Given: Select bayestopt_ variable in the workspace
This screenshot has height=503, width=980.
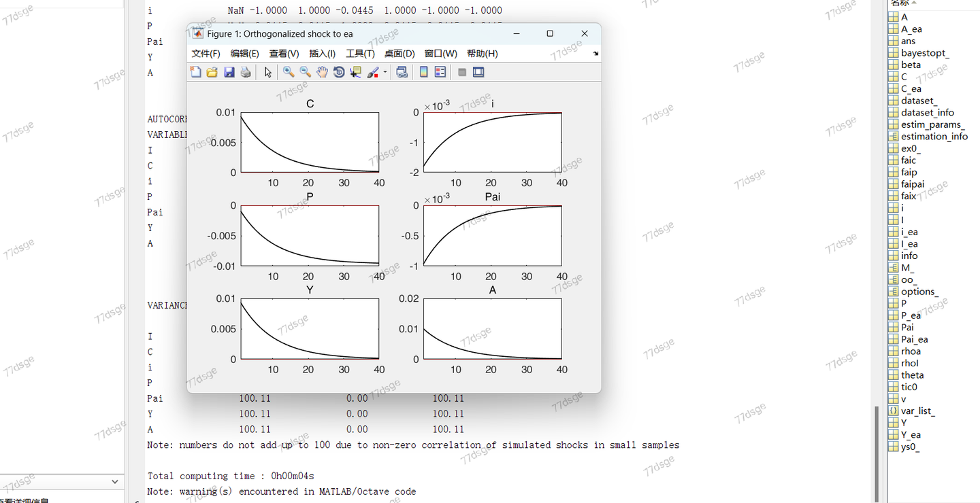Looking at the screenshot, I should point(925,53).
